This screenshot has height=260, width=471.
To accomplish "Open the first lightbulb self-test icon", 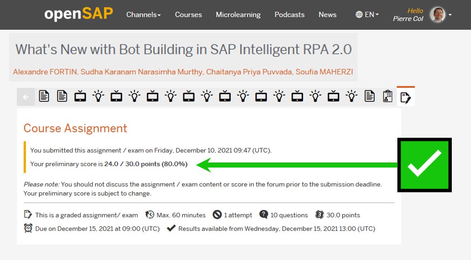I will click(98, 96).
